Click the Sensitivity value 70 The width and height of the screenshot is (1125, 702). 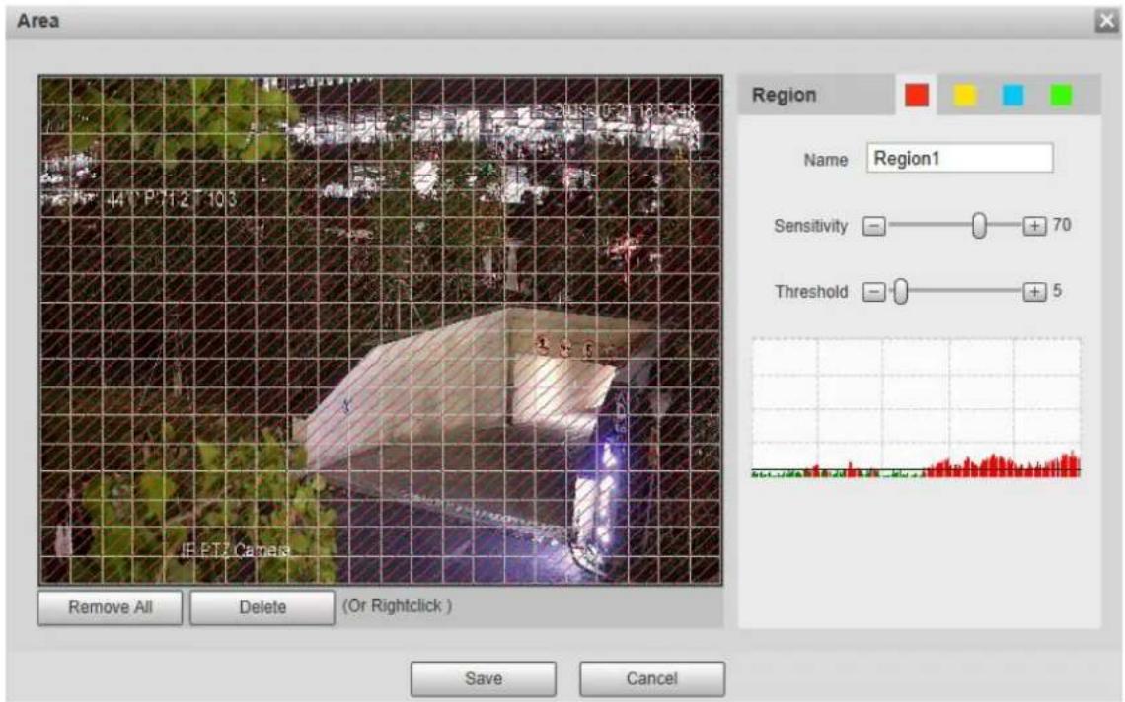pyautogui.click(x=1061, y=225)
